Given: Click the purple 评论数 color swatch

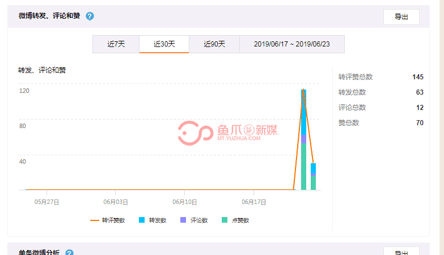Looking at the screenshot, I should coord(183,220).
